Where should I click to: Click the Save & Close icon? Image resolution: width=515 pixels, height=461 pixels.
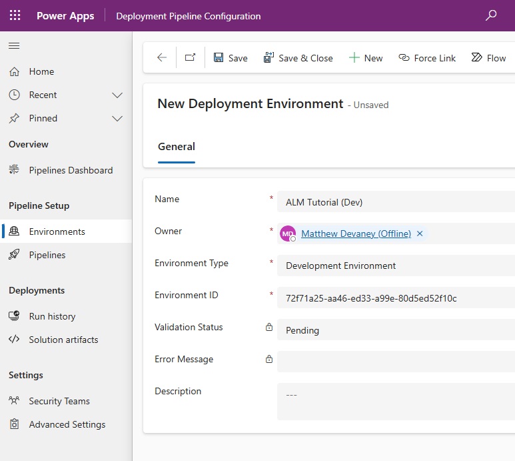click(x=268, y=57)
